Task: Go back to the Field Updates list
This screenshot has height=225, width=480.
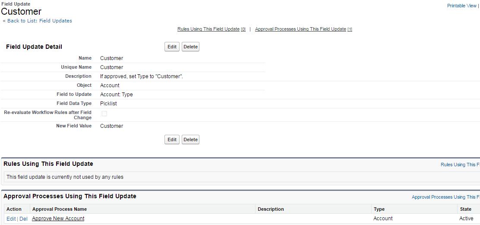Action: pyautogui.click(x=38, y=21)
